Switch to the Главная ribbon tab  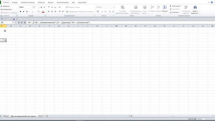coord(6,2)
